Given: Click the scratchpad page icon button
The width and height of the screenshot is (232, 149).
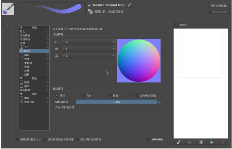Looking at the screenshot, I should click(190, 142).
